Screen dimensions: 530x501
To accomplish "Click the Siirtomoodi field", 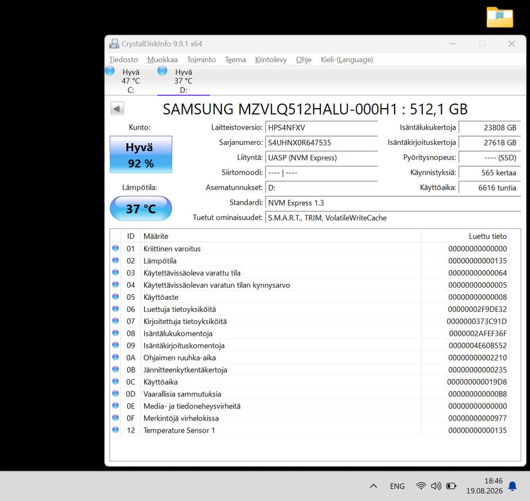I will [321, 173].
